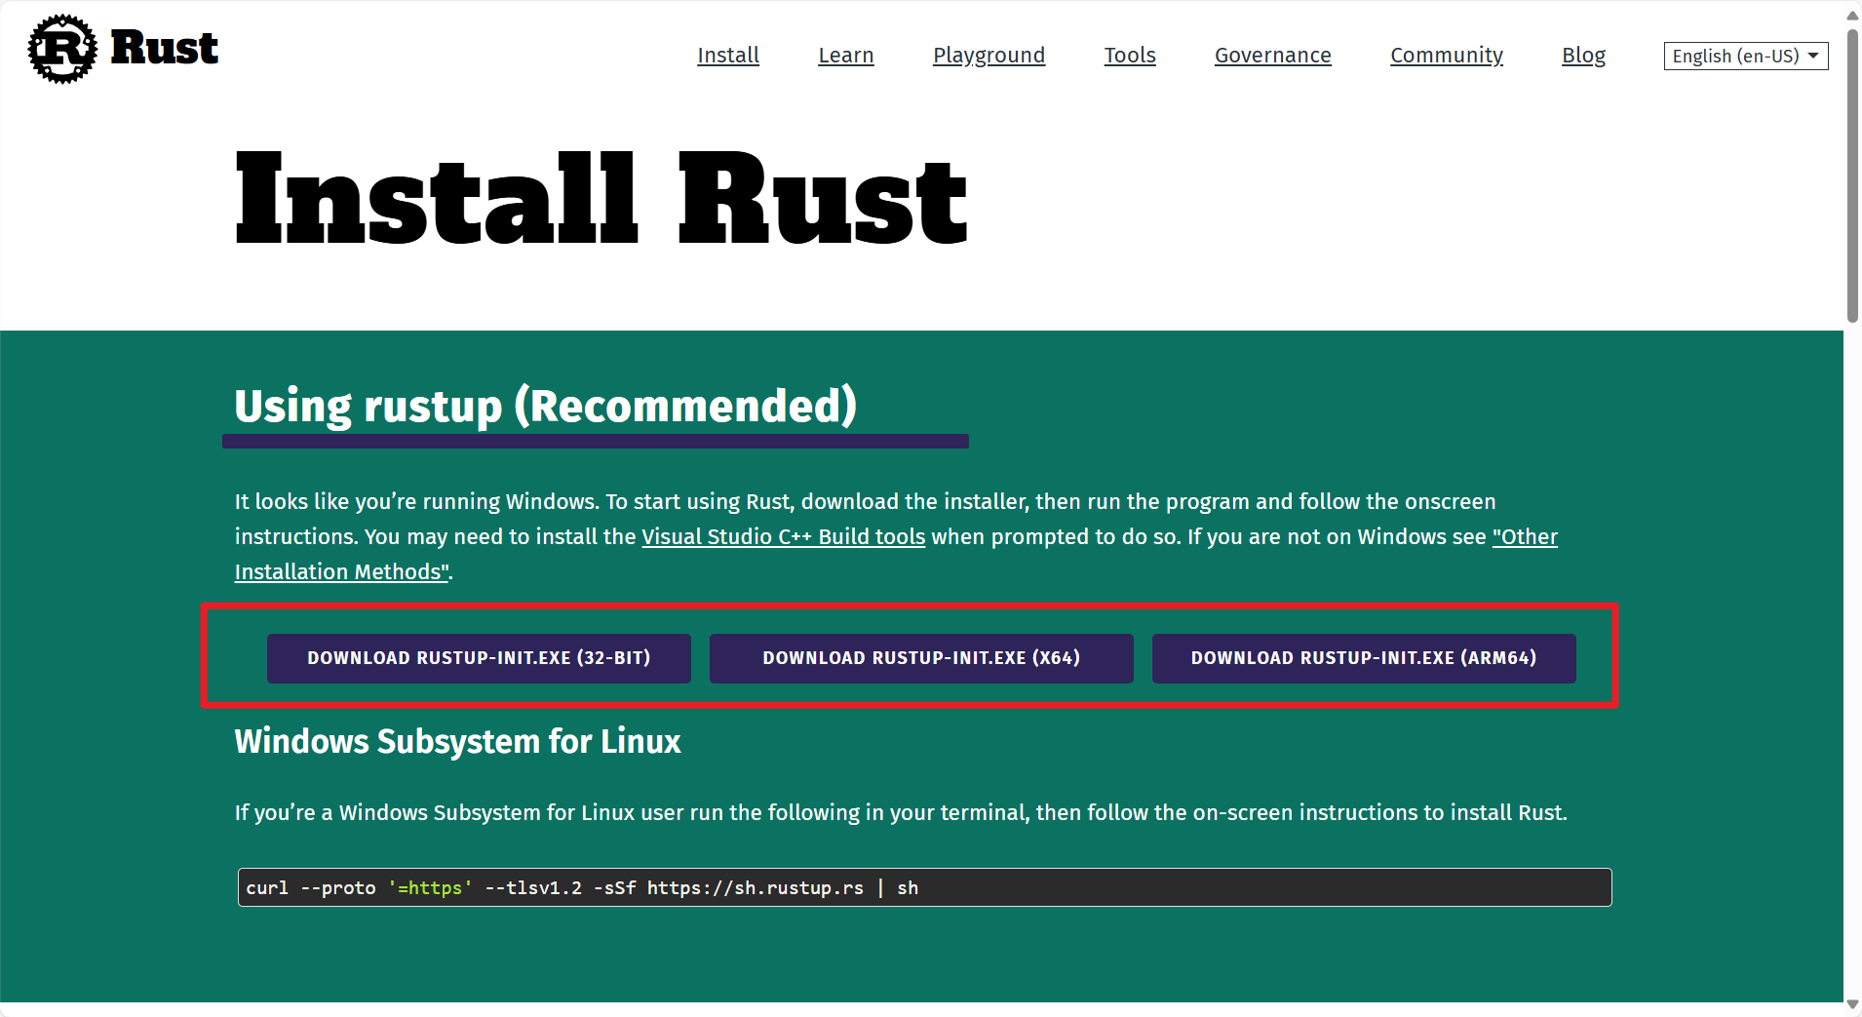The height and width of the screenshot is (1017, 1862).
Task: Open the "Other Installation Methods" link
Action: [x=1525, y=537]
